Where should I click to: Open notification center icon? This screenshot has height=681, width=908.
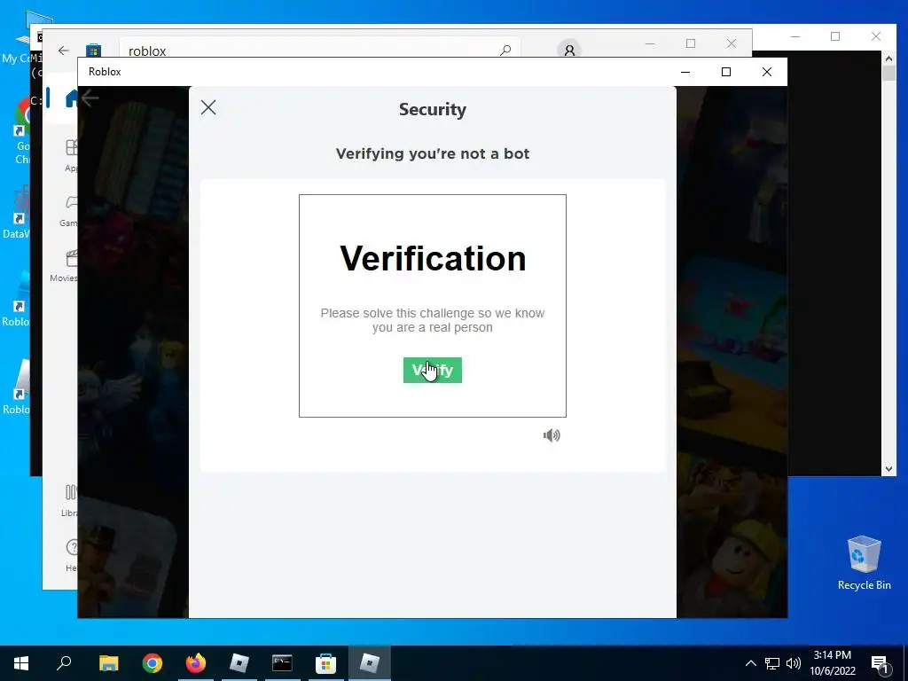[x=881, y=664]
